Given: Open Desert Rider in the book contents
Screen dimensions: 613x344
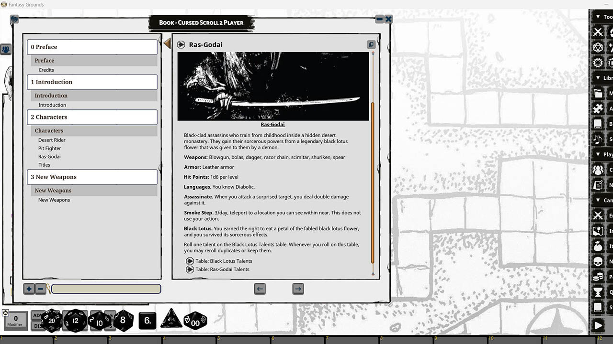Looking at the screenshot, I should coord(51,140).
